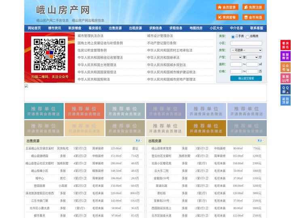
Task: Open the 求购信息 nav item
Action: pos(156,28)
